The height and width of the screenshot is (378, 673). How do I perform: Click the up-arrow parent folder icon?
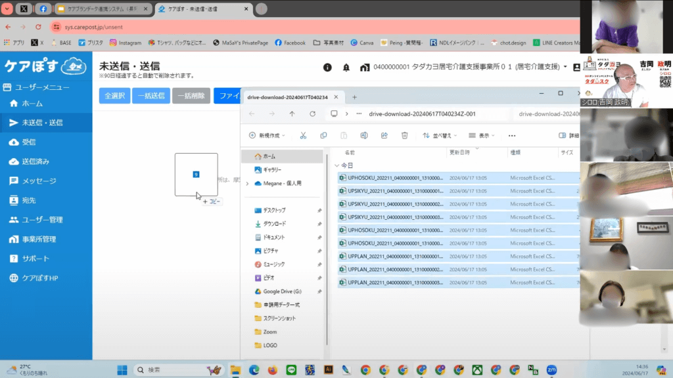292,114
